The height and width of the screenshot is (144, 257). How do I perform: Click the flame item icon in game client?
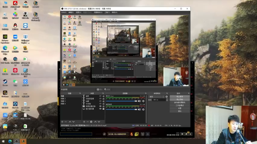click(131, 134)
